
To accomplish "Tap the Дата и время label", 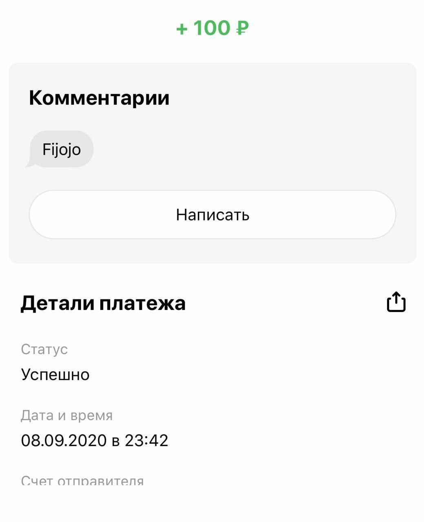I will [66, 415].
